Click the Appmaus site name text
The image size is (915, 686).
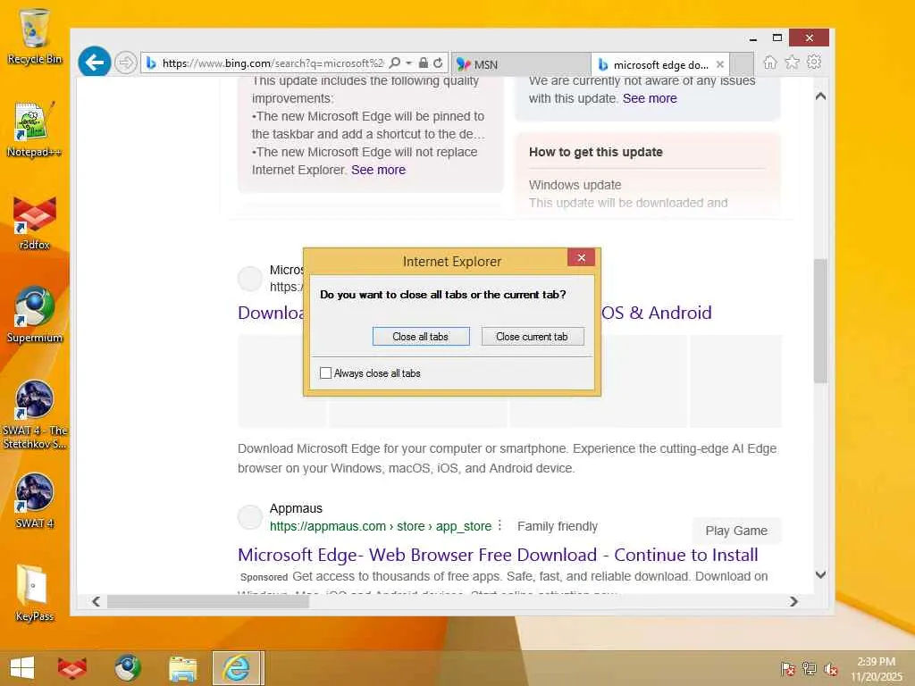296,508
